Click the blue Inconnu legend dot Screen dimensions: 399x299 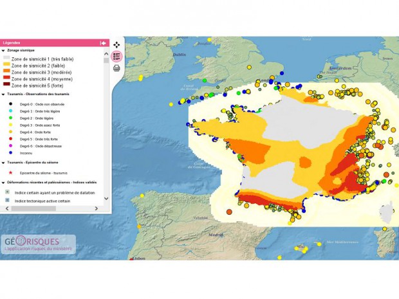click(x=10, y=153)
